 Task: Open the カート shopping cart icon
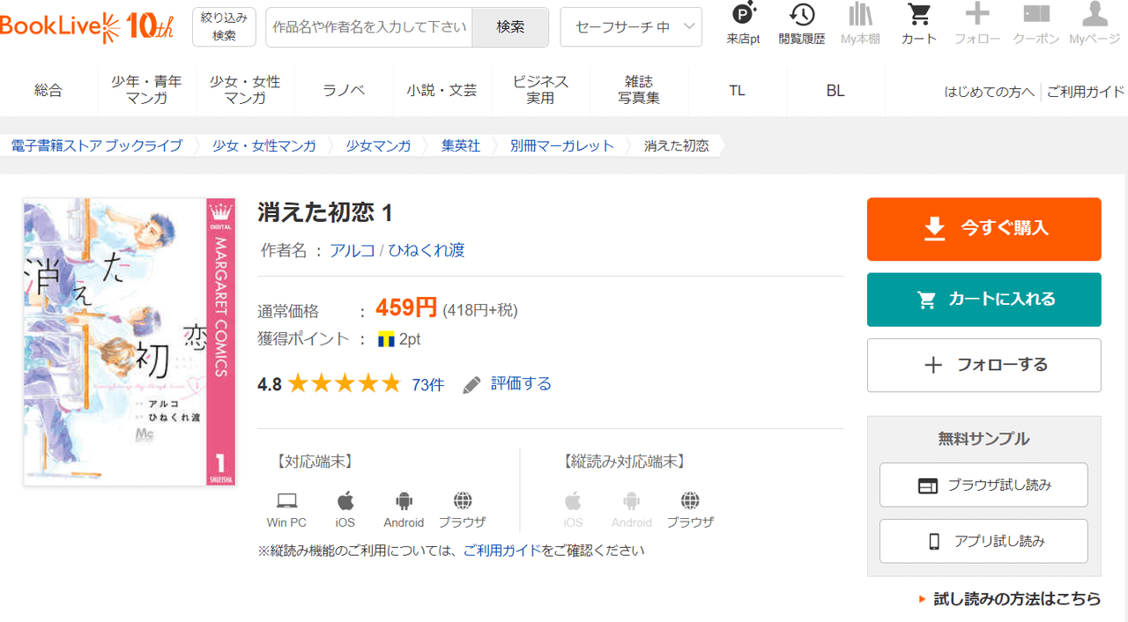pyautogui.click(x=919, y=15)
